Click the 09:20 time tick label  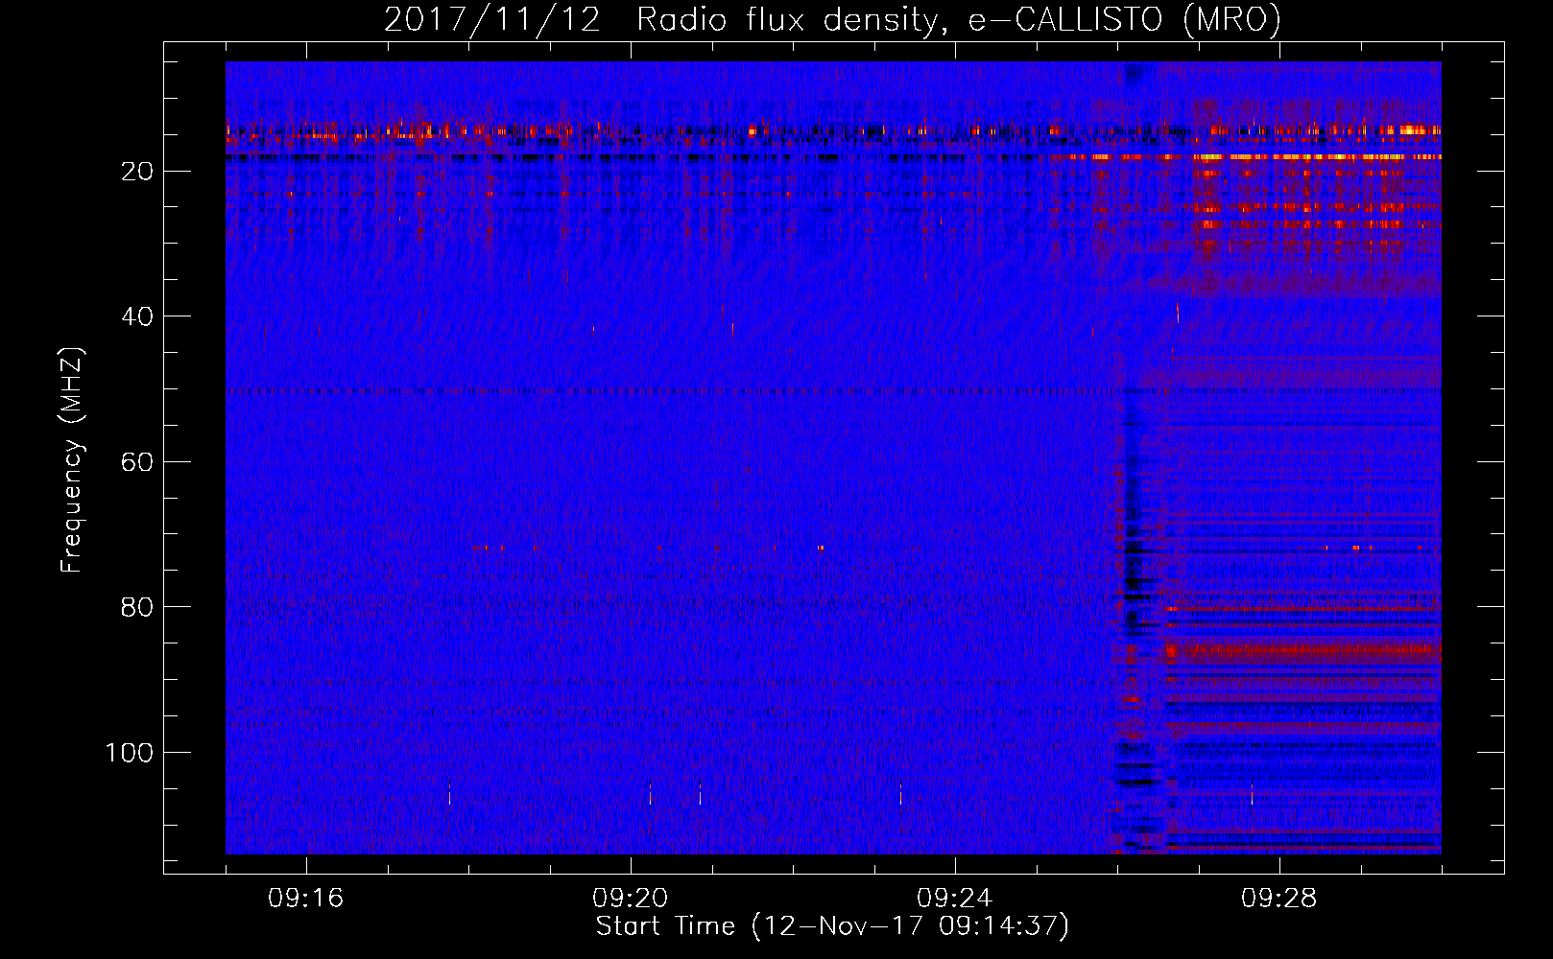(x=631, y=899)
